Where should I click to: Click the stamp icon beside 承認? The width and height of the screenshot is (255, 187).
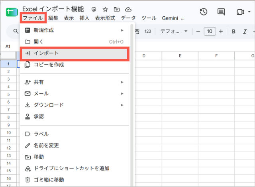(27, 116)
